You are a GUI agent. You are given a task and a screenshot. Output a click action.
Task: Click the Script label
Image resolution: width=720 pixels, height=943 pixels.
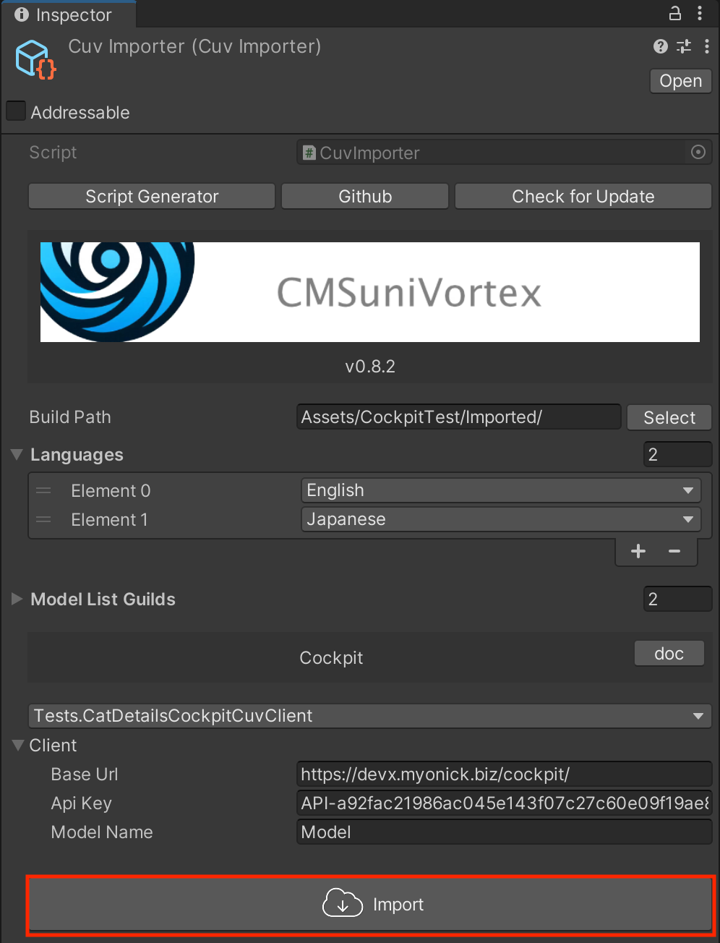coord(53,153)
